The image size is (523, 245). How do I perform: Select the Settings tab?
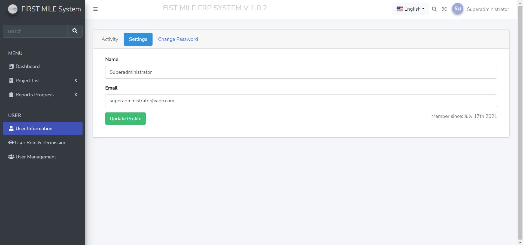coord(138,39)
